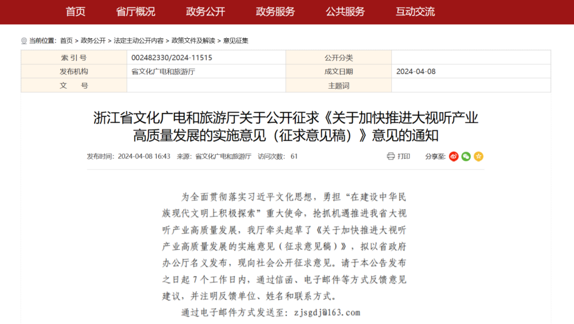This screenshot has width=574, height=324.
Task: Open the 首页 navigation tab
Action: pyautogui.click(x=75, y=12)
